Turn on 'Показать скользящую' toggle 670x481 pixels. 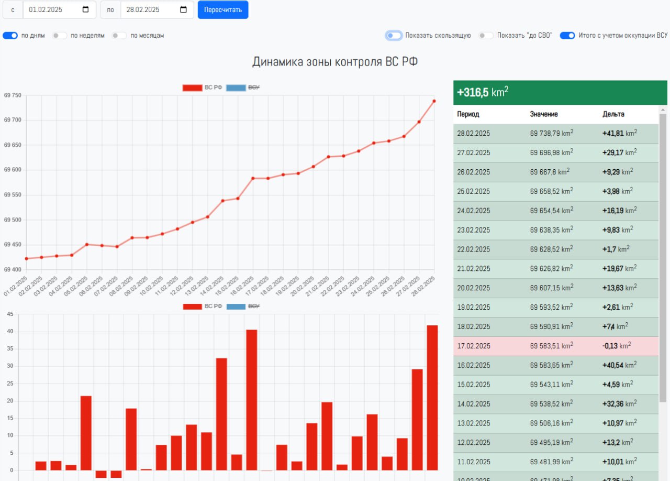click(x=394, y=36)
